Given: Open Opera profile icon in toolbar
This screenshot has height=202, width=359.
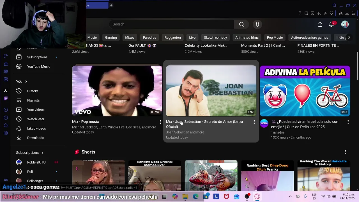Looking at the screenshot, I should tap(341, 13).
